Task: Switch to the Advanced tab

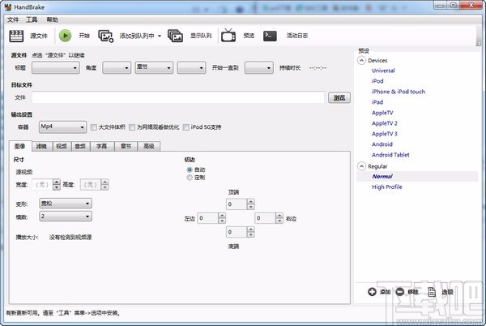Action: (x=149, y=146)
